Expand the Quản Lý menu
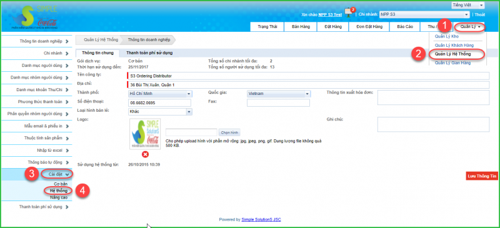This screenshot has width=500, height=228. 470,27
